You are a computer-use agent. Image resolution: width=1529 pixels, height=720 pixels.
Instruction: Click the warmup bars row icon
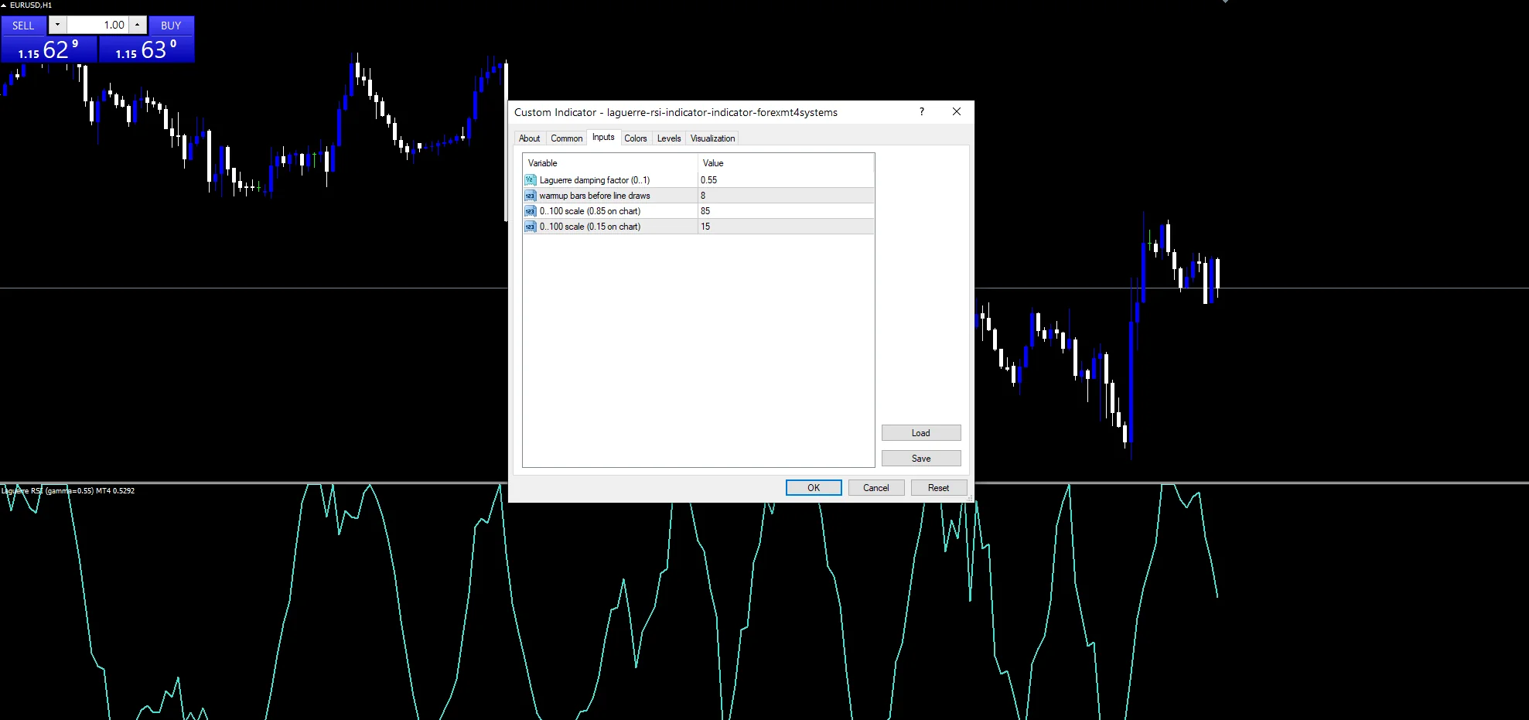tap(530, 196)
